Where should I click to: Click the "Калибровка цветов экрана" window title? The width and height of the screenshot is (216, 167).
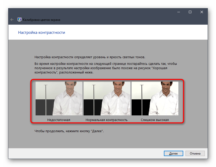(42, 20)
